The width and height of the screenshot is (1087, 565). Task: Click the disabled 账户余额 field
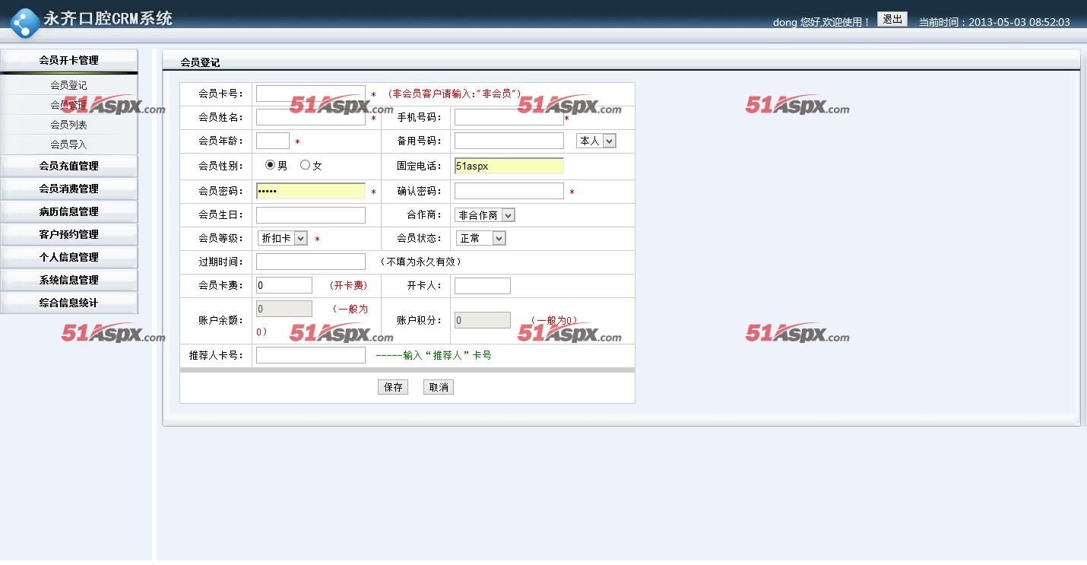click(284, 309)
